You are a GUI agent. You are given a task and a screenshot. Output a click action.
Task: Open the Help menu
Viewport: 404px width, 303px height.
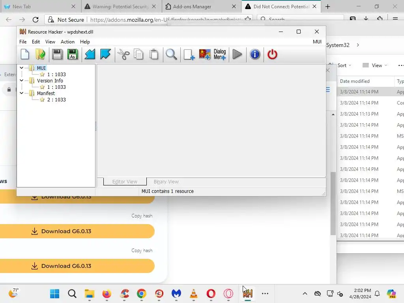[x=85, y=42]
